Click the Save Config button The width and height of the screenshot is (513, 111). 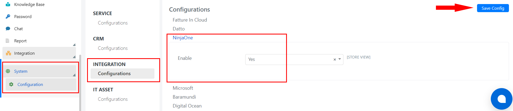(x=493, y=8)
